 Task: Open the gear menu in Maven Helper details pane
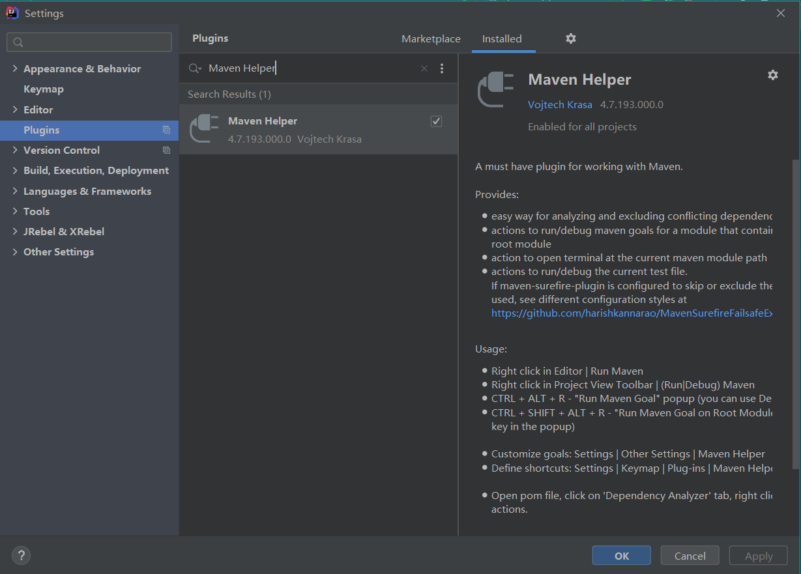point(773,75)
